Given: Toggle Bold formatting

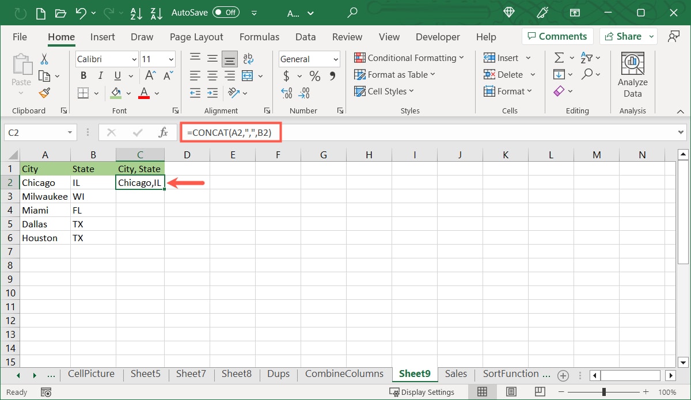Looking at the screenshot, I should (83, 76).
